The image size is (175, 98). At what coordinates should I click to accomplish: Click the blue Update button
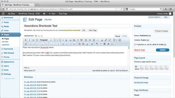(x=162, y=50)
